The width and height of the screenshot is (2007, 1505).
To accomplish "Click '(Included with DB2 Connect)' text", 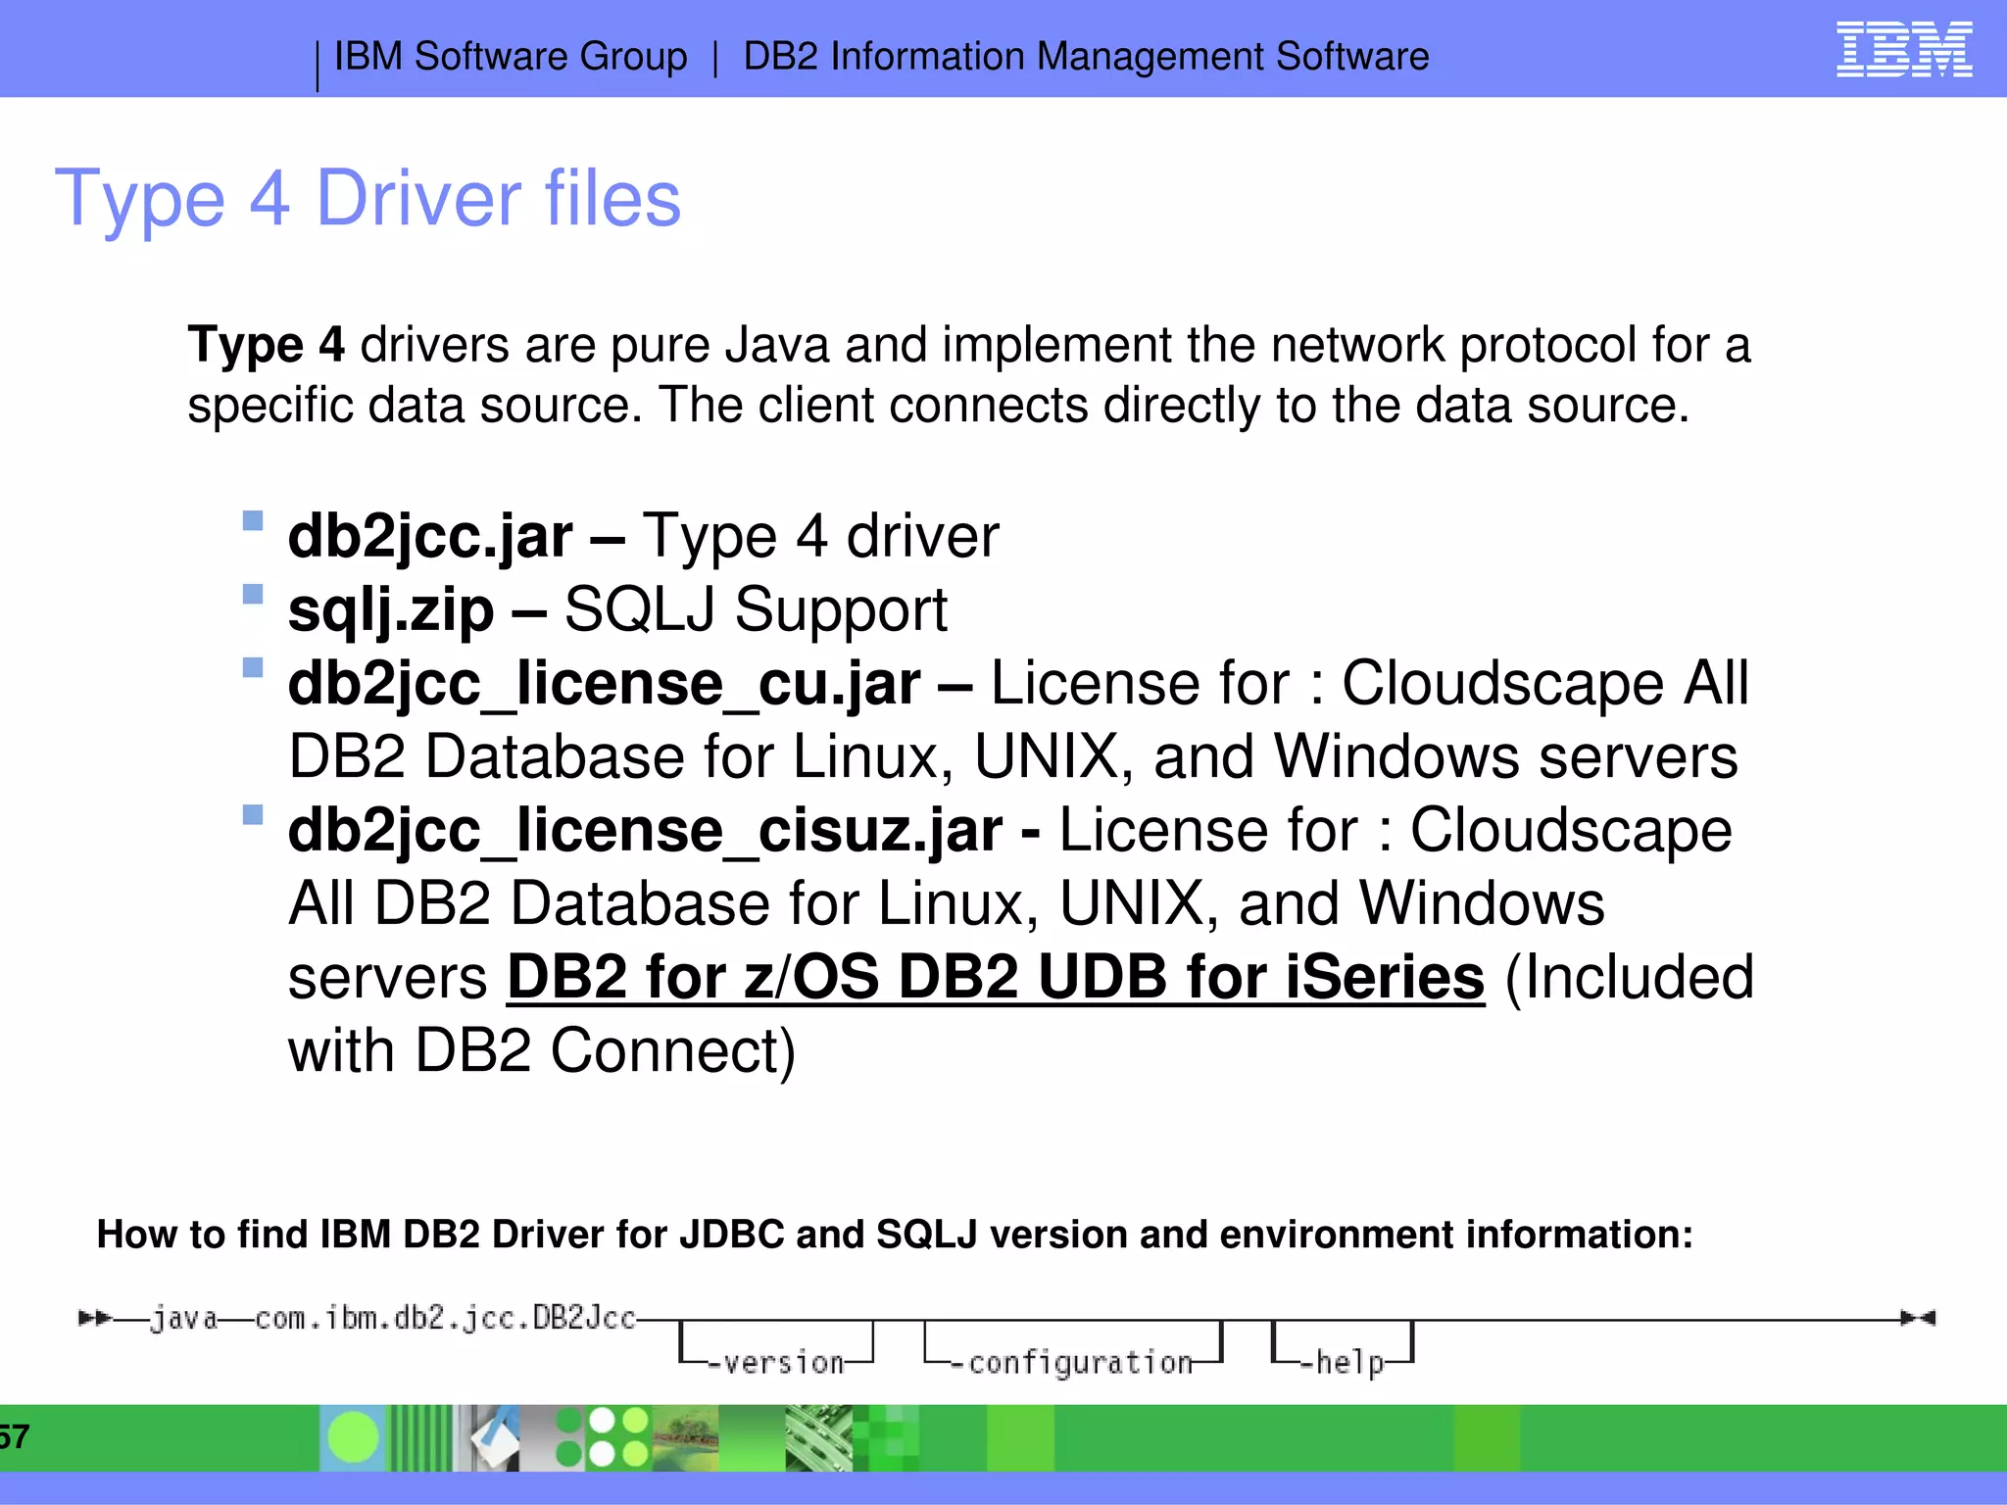I will [x=1021, y=1014].
